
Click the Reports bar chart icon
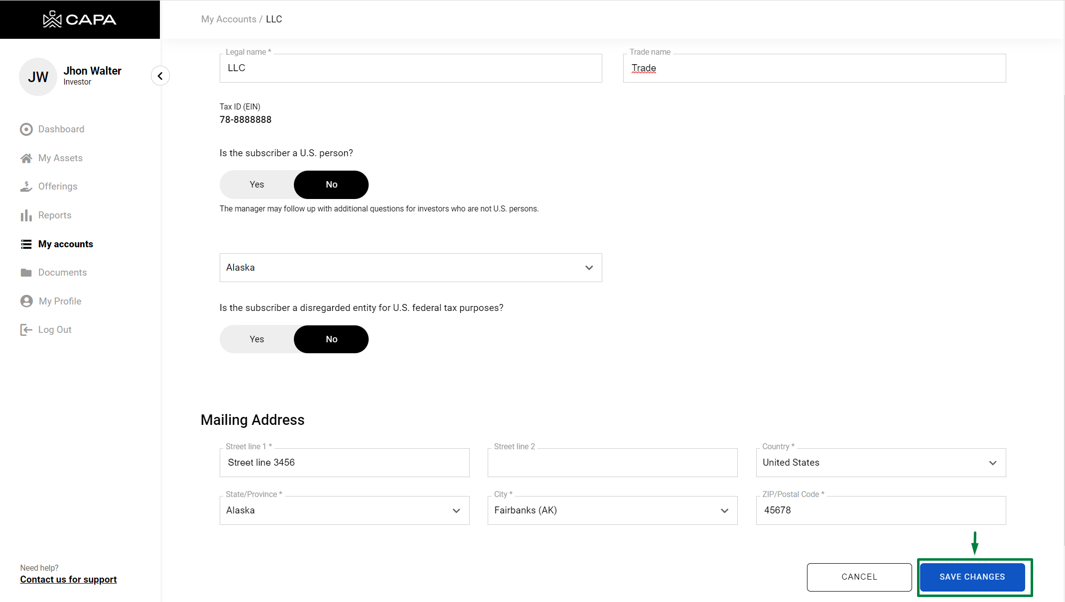[x=26, y=215]
